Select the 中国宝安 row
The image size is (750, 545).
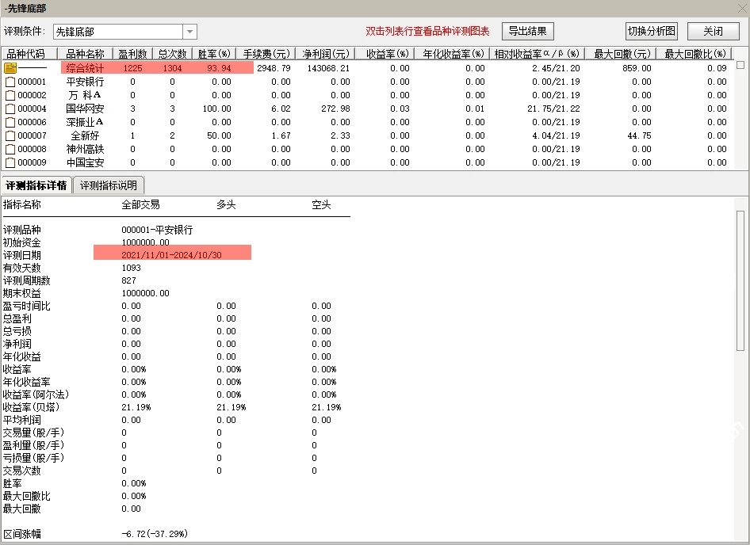pyautogui.click(x=367, y=162)
